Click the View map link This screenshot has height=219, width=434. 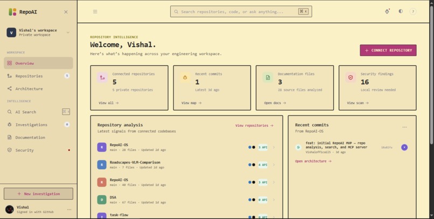point(191,103)
